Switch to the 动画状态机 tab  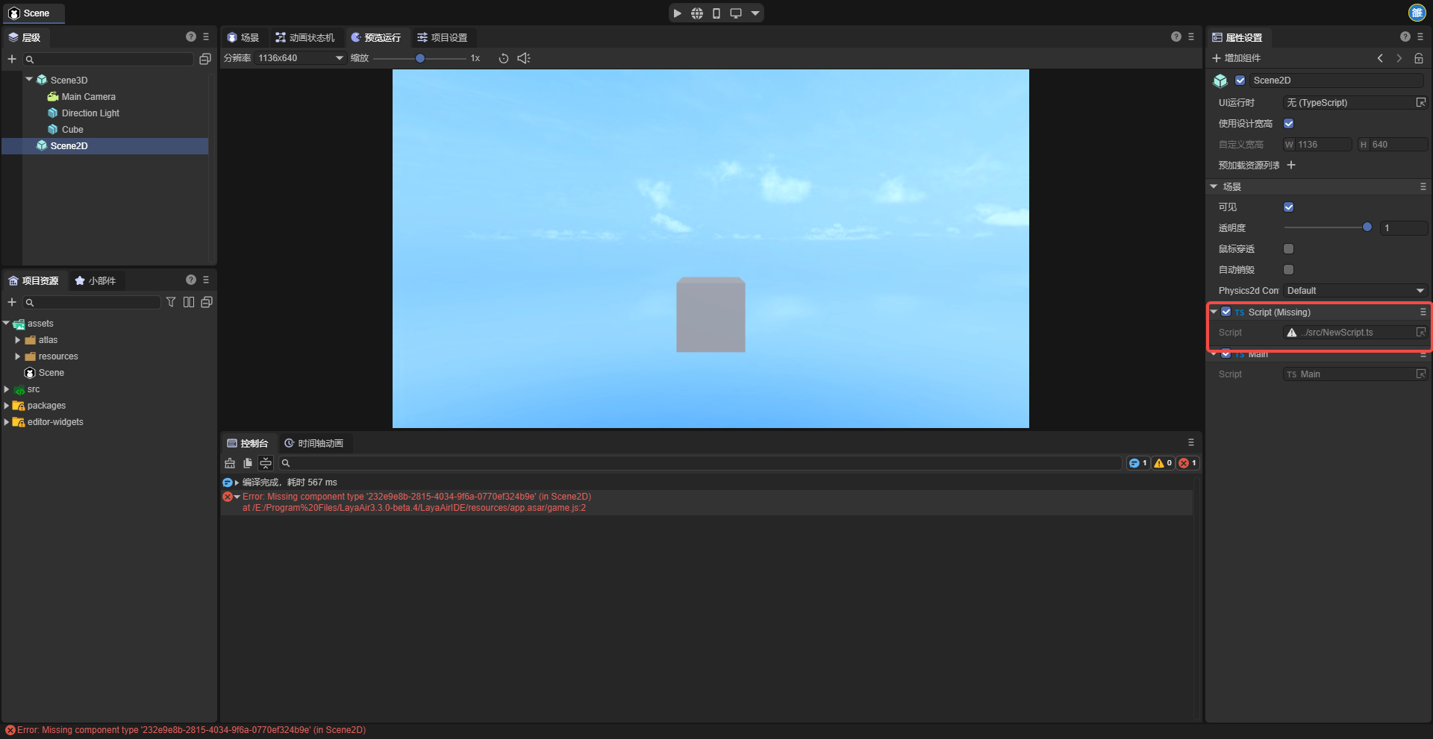pos(305,37)
